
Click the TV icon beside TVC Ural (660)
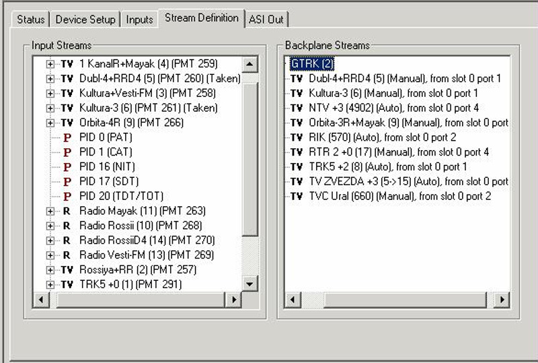tap(297, 196)
